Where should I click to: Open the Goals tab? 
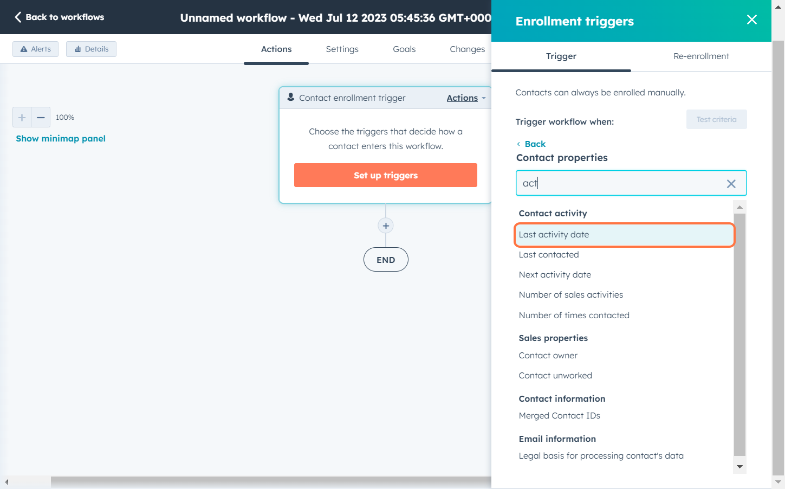(404, 49)
